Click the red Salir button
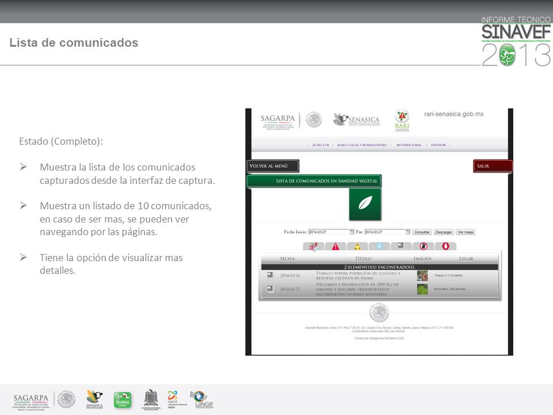The image size is (553, 415). click(493, 166)
